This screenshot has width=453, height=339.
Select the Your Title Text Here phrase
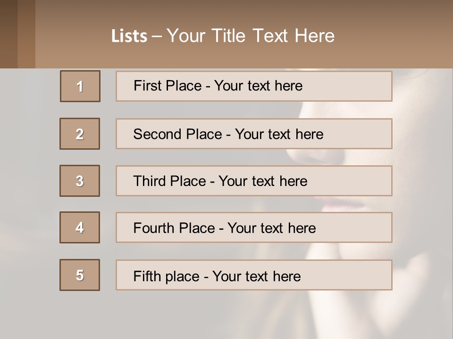coord(251,36)
